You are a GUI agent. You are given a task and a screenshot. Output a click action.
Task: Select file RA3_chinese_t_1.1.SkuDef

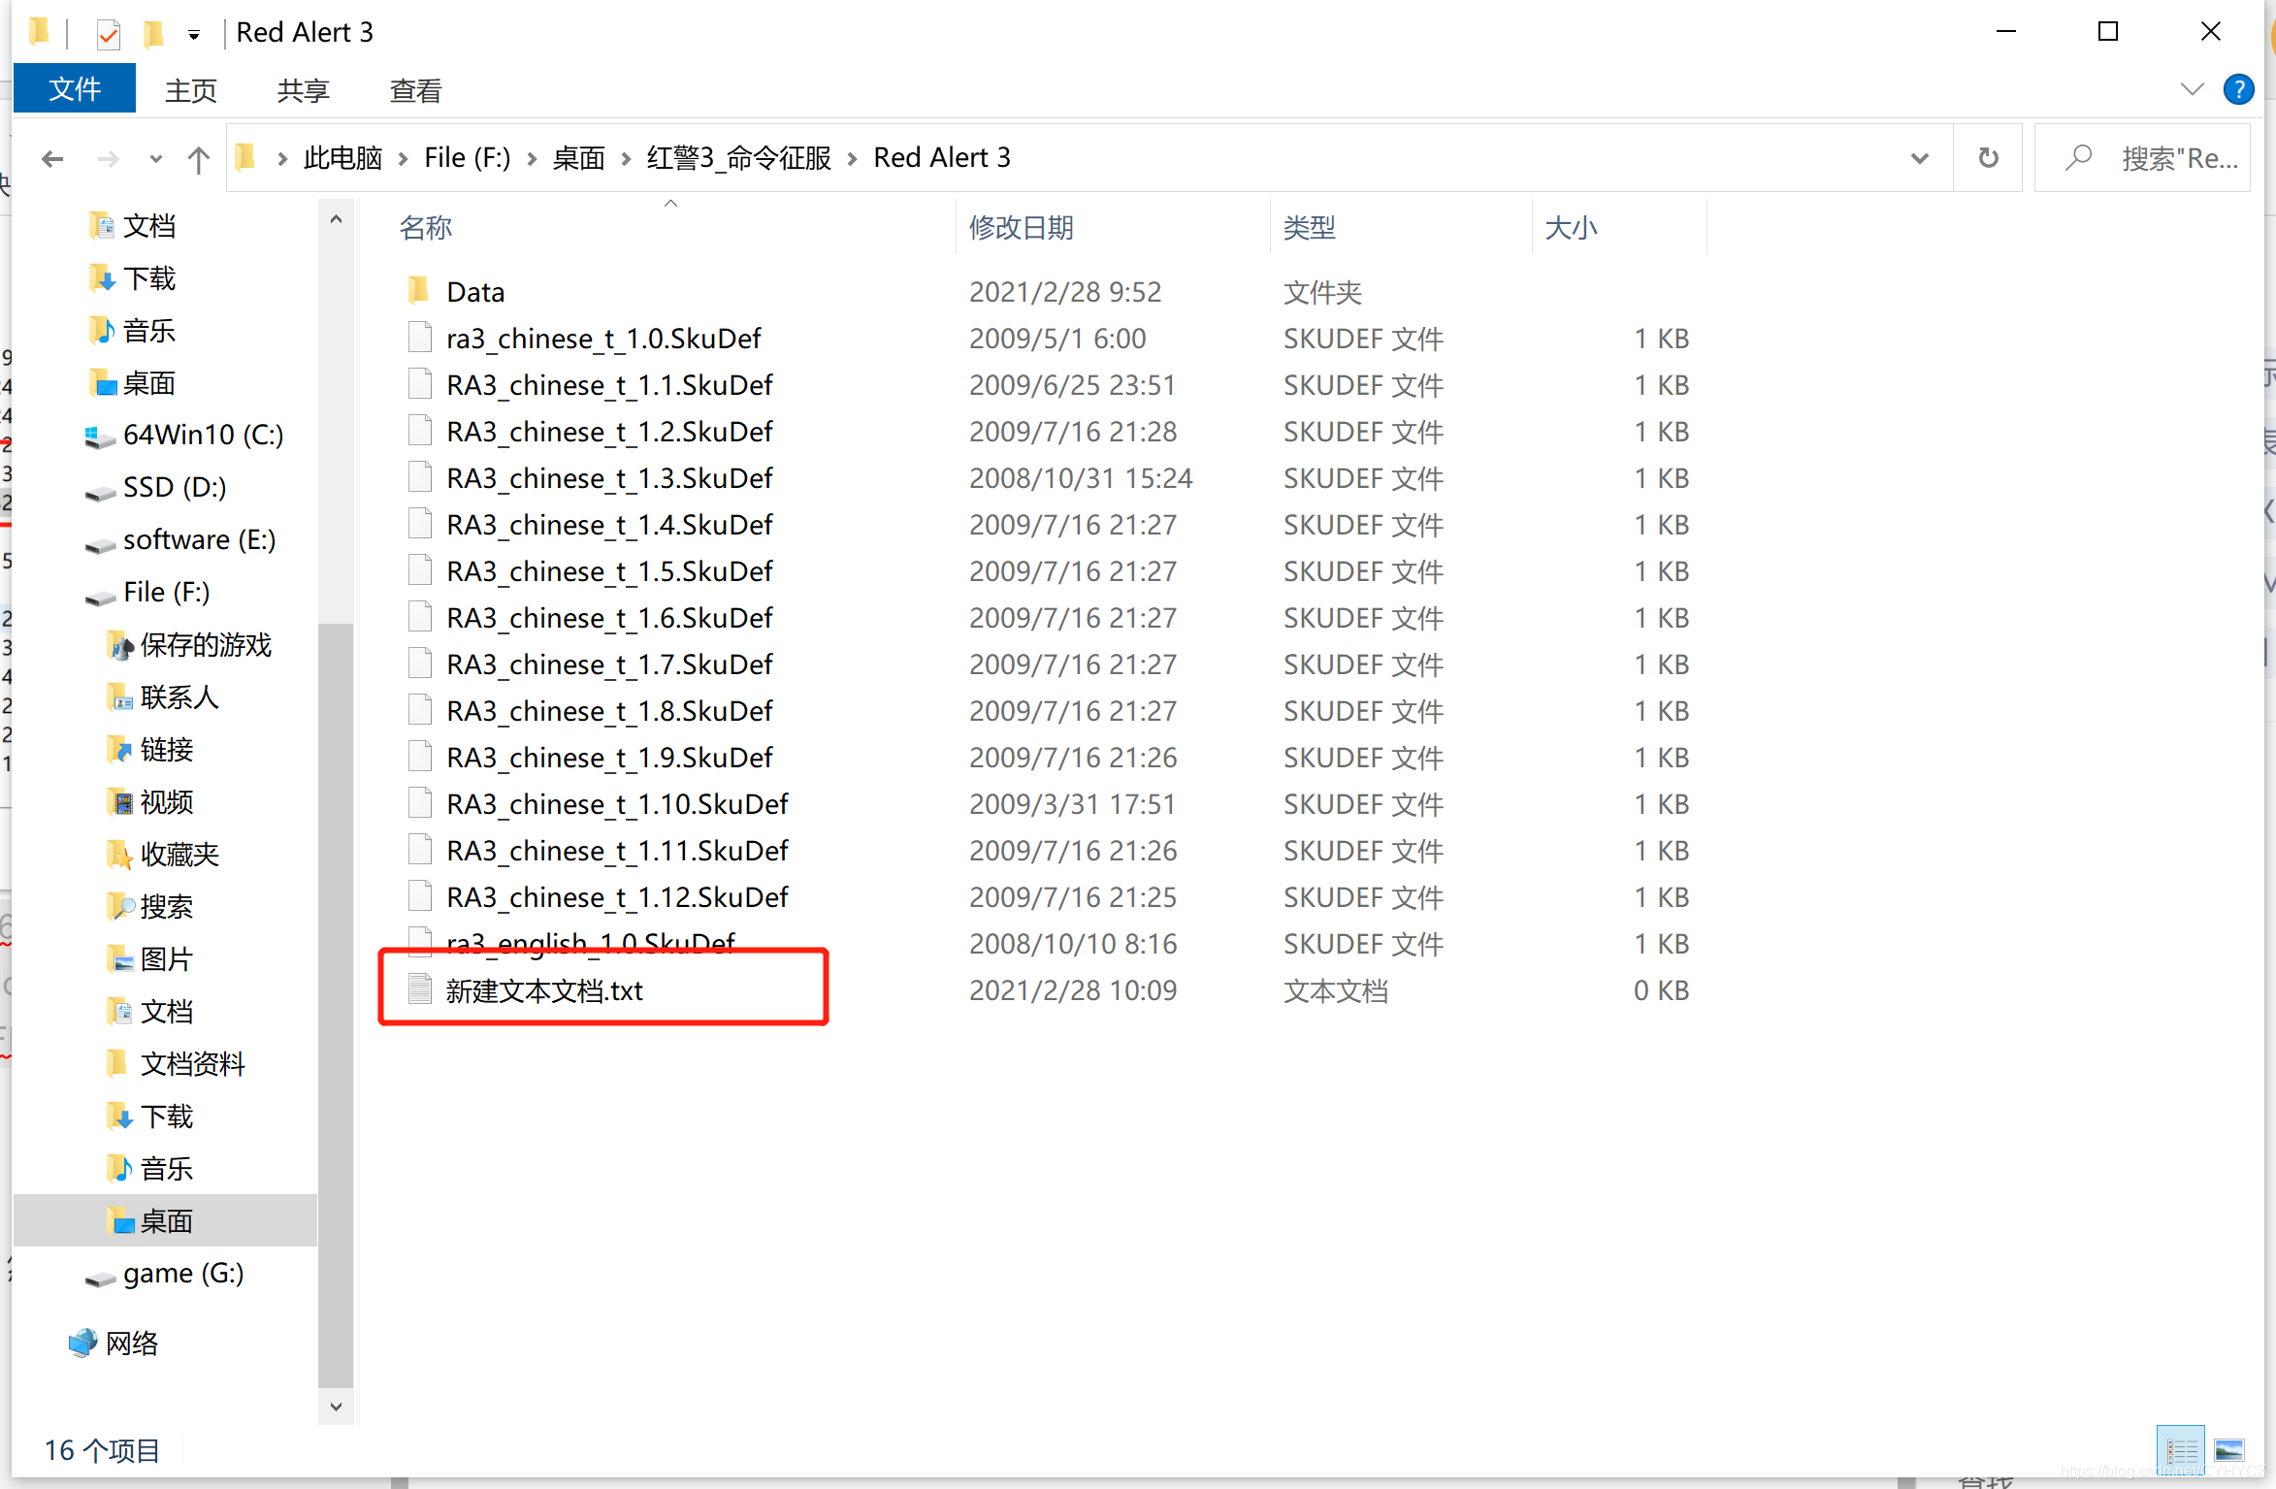(609, 385)
